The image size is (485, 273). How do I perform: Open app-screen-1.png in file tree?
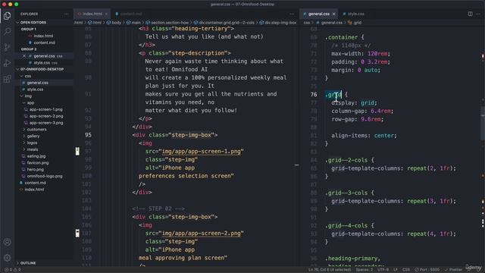coord(46,109)
